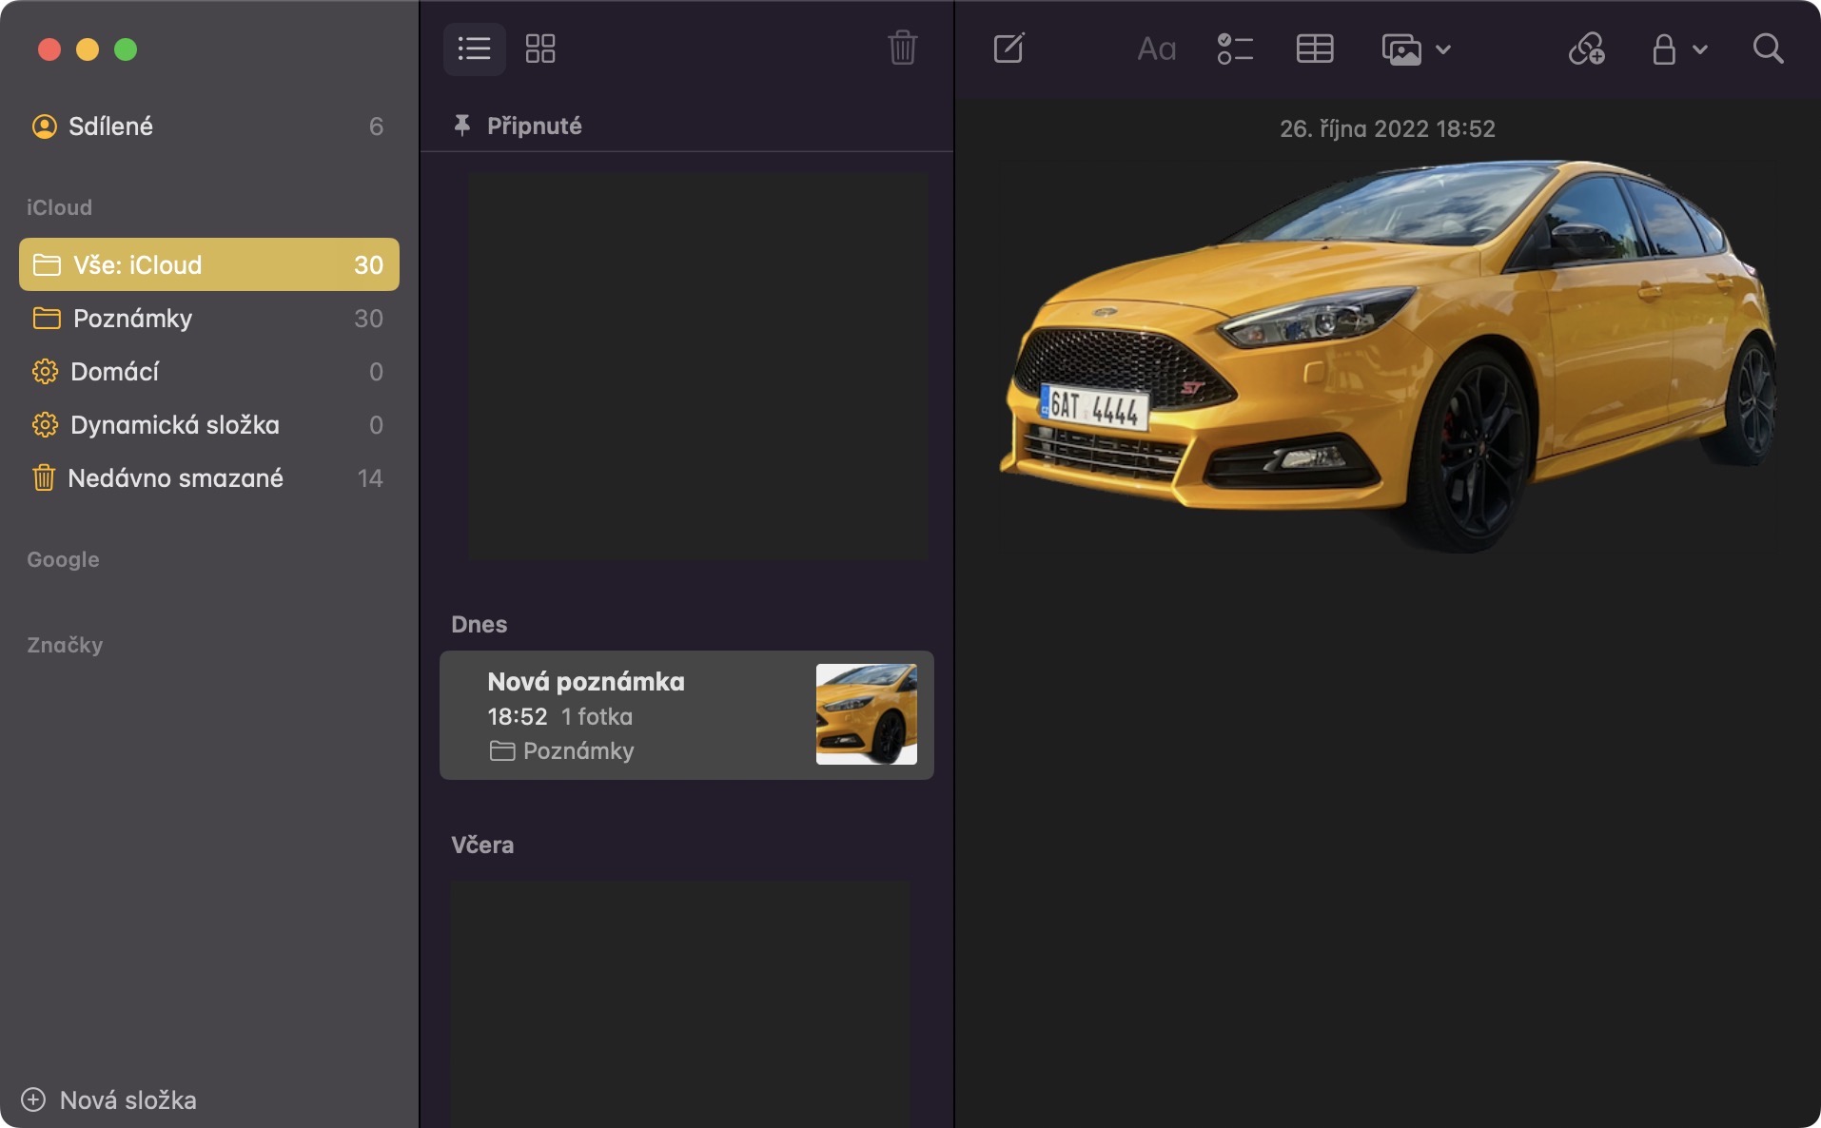Search notes with the magnifier icon
Image resolution: width=1821 pixels, height=1128 pixels.
1767,49
